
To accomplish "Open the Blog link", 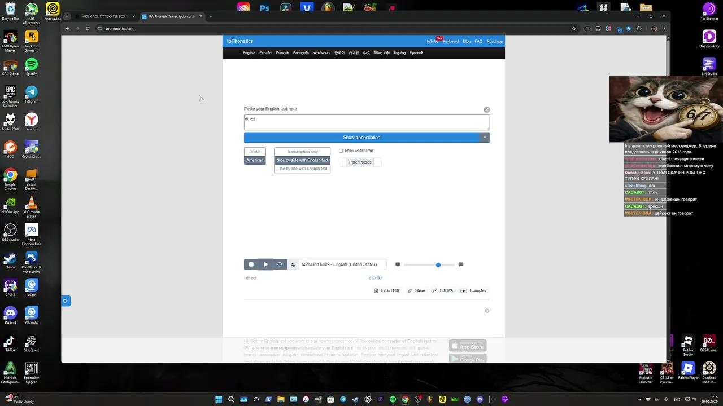I will tap(467, 41).
